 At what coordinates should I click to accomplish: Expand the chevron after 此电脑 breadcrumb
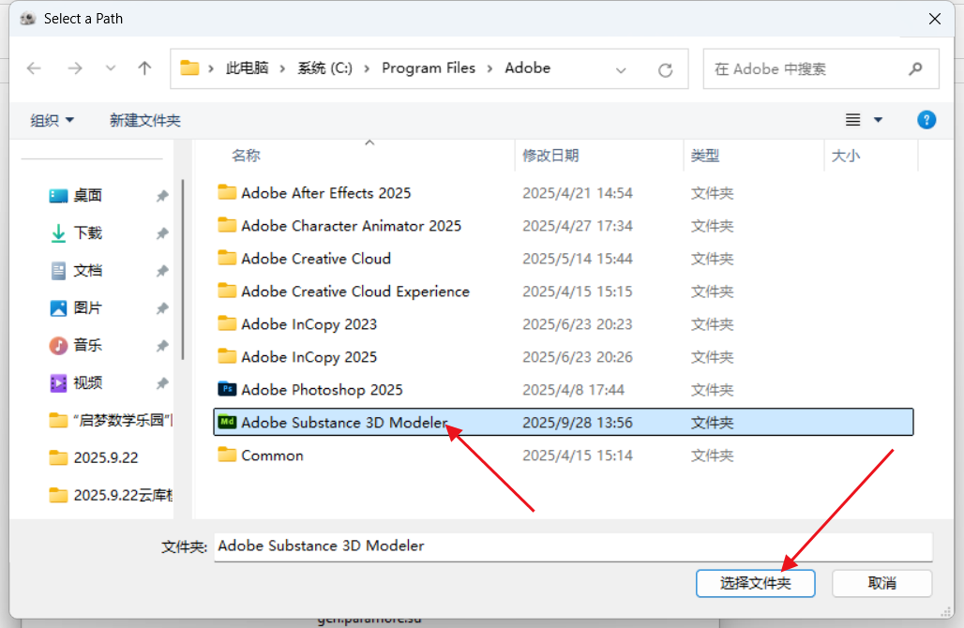coord(283,68)
